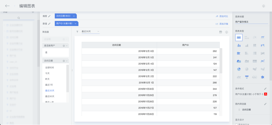Select the clustered column chart type
Screen dimensions: 272x125
[x=239, y=45]
